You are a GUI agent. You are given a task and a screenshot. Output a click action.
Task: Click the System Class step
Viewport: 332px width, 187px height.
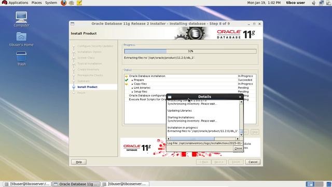(x=86, y=58)
